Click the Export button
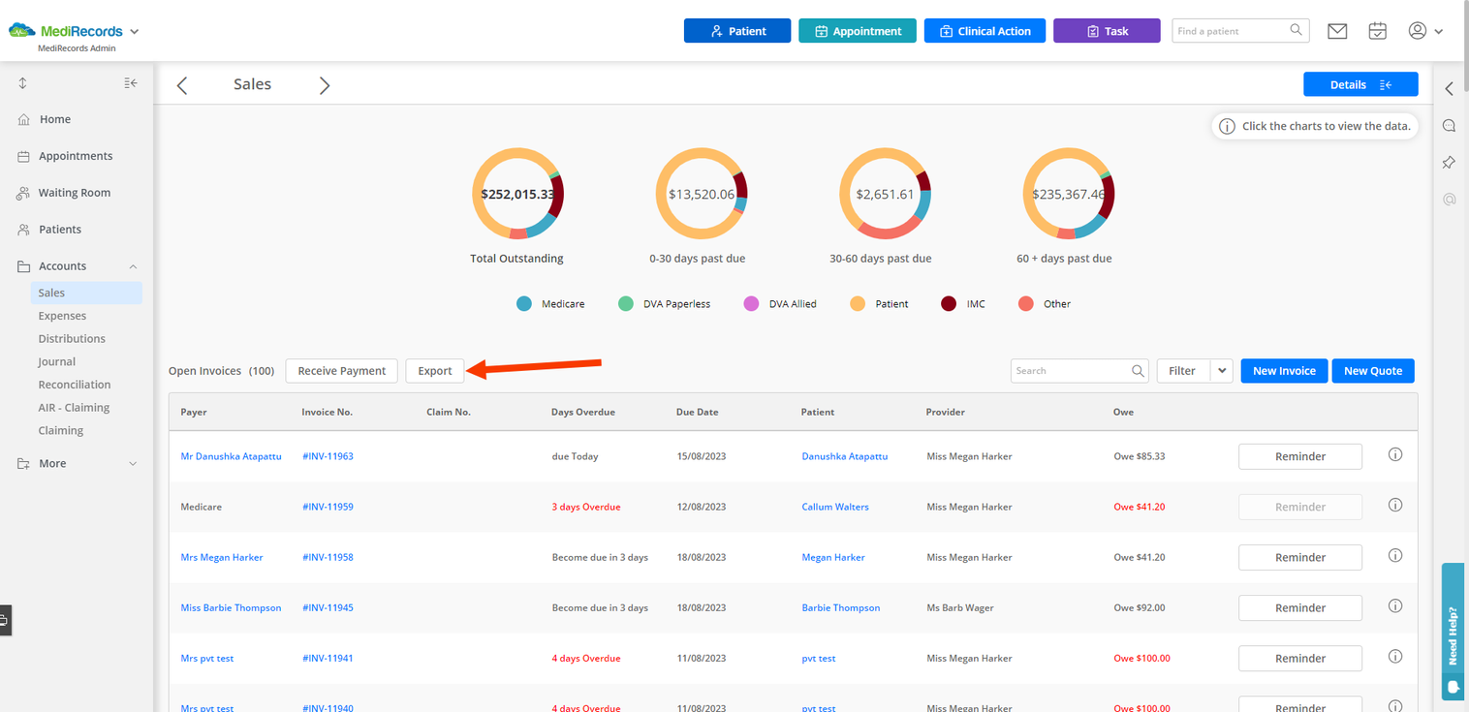1469x712 pixels. tap(435, 370)
